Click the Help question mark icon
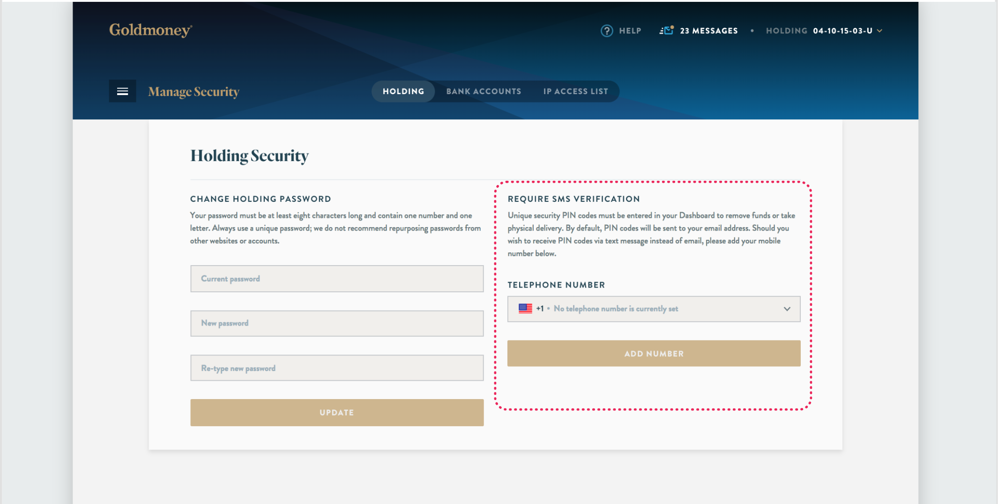 coord(607,31)
